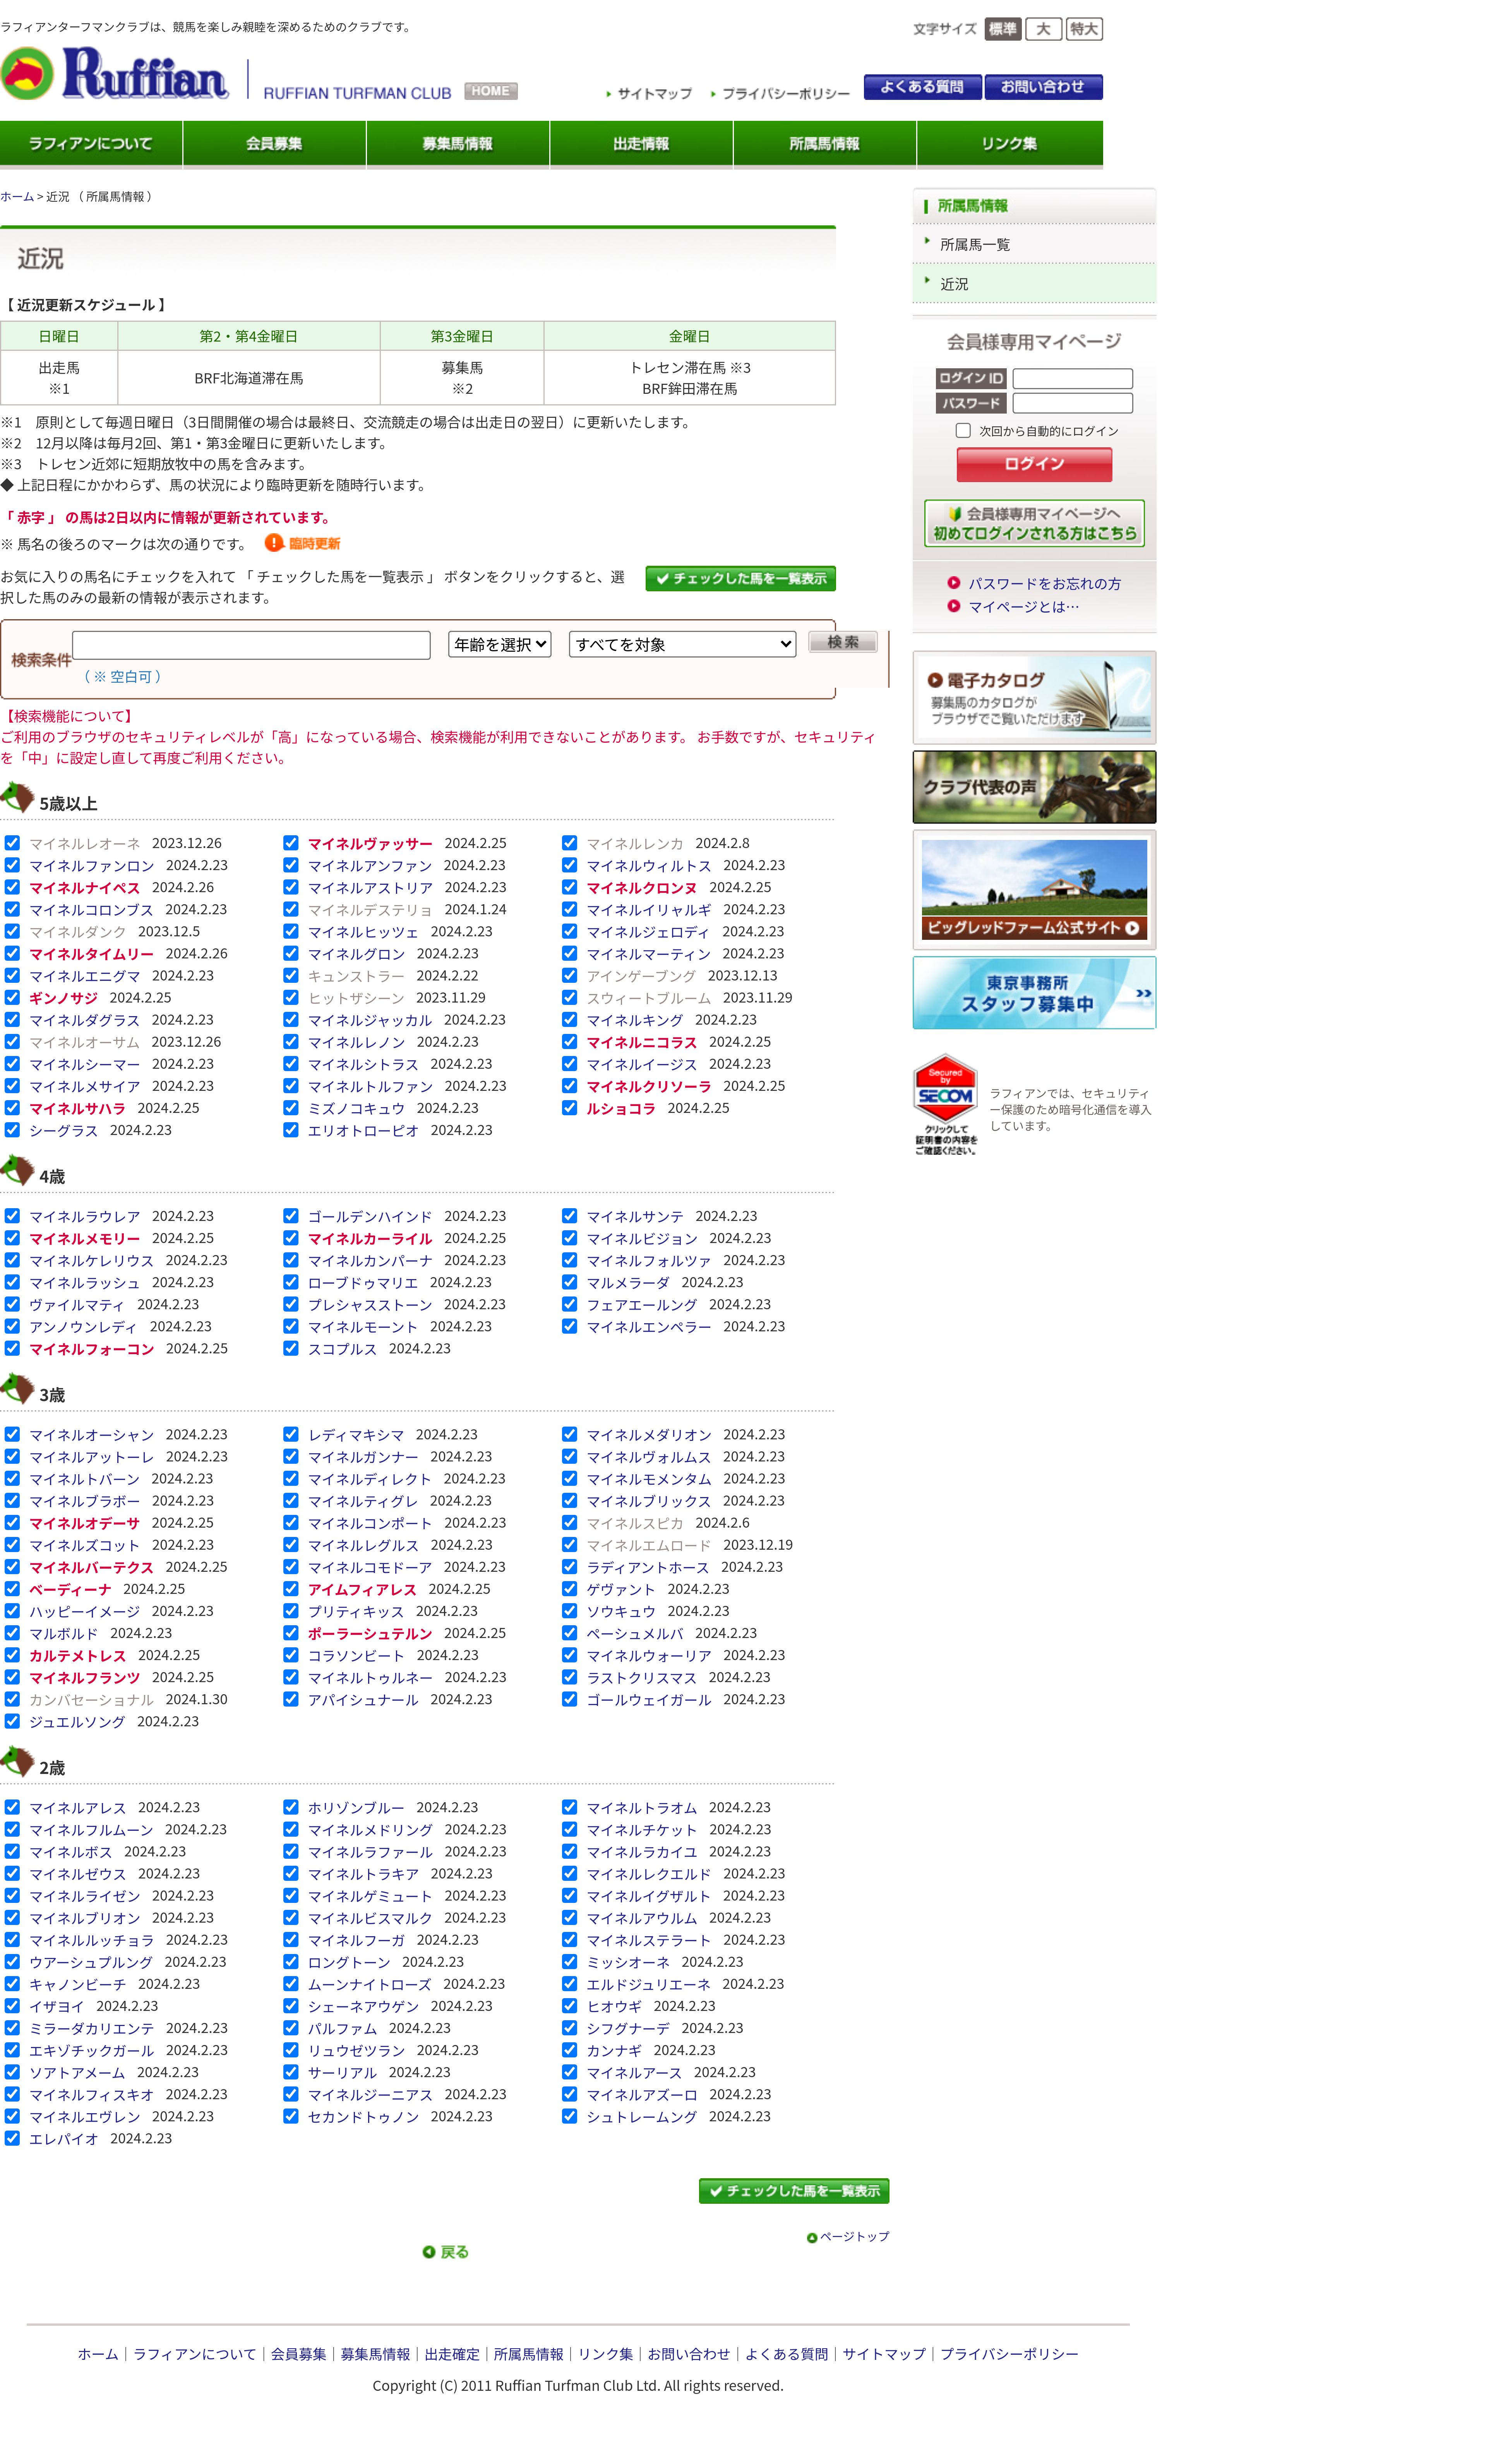The image size is (1491, 2464).
Task: Uncheck the マイネルレオーネ checkbox
Action: 12,843
